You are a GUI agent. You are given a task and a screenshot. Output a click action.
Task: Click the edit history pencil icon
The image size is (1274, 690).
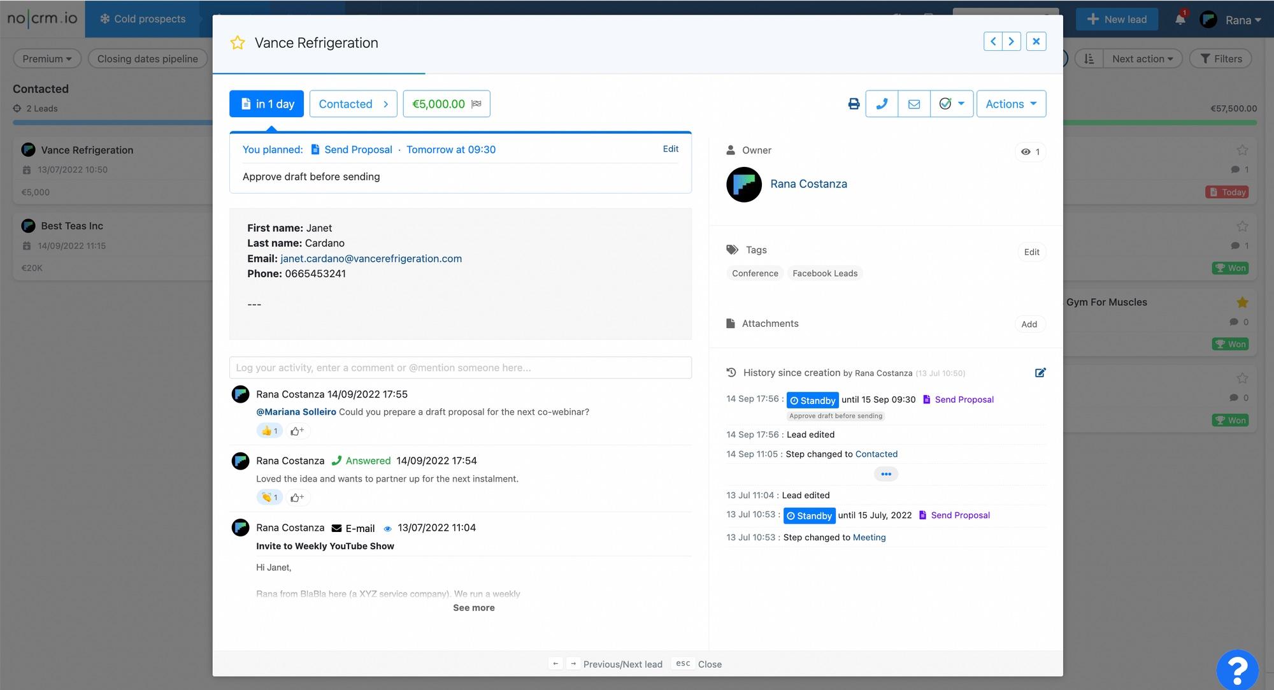pos(1040,372)
